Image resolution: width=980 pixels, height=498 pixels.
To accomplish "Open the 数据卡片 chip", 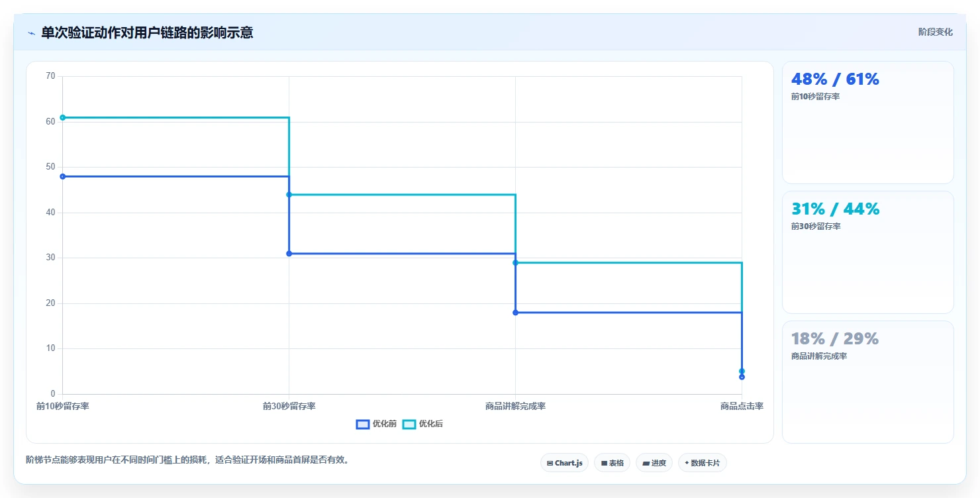I will coord(703,463).
